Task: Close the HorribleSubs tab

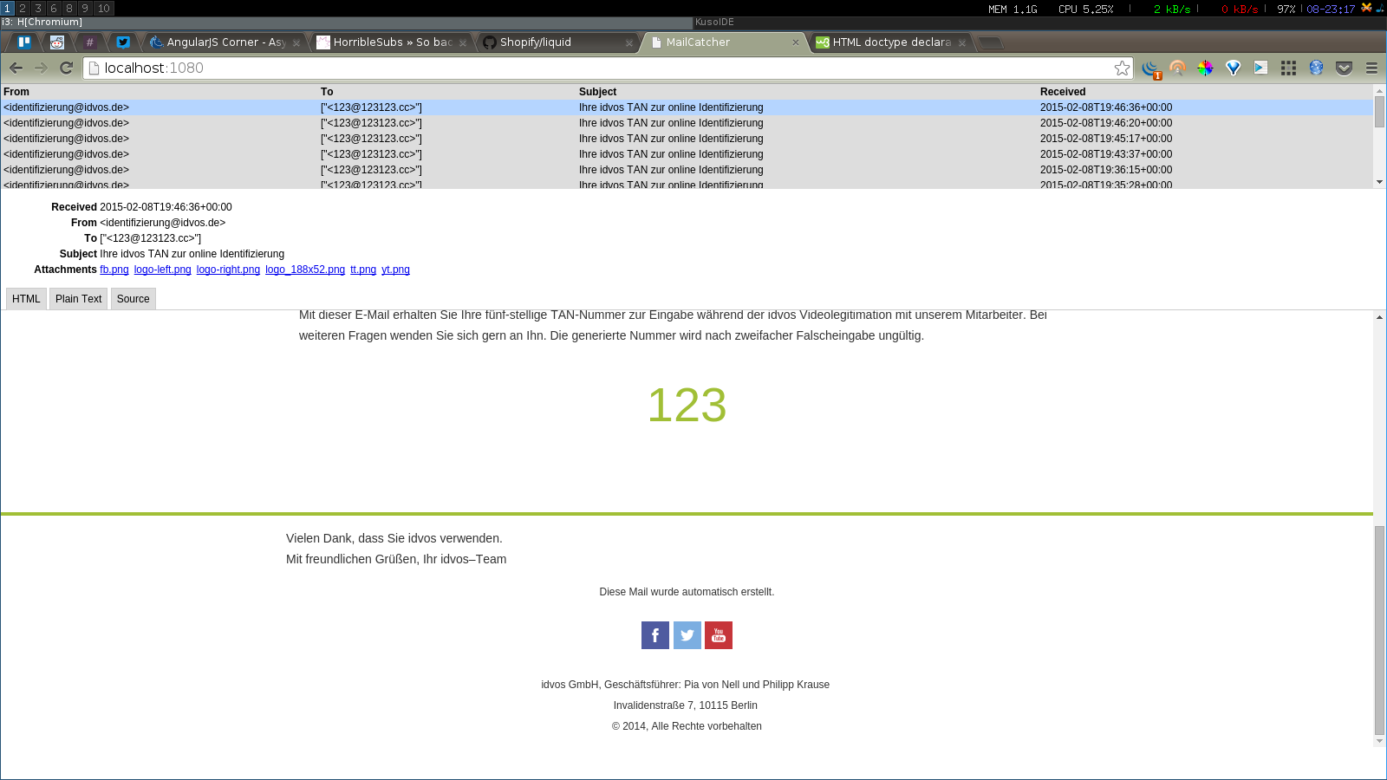Action: coord(463,42)
